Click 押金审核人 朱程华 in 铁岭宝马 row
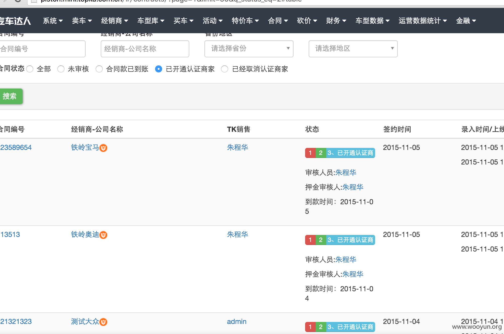The width and height of the screenshot is (504, 334). pyautogui.click(x=353, y=187)
